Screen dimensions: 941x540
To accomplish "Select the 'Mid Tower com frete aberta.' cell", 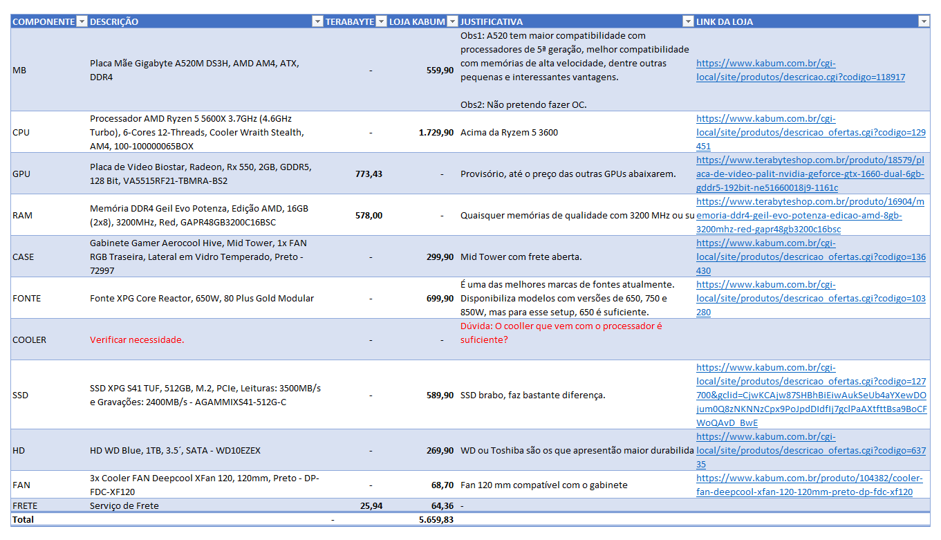I will point(577,257).
